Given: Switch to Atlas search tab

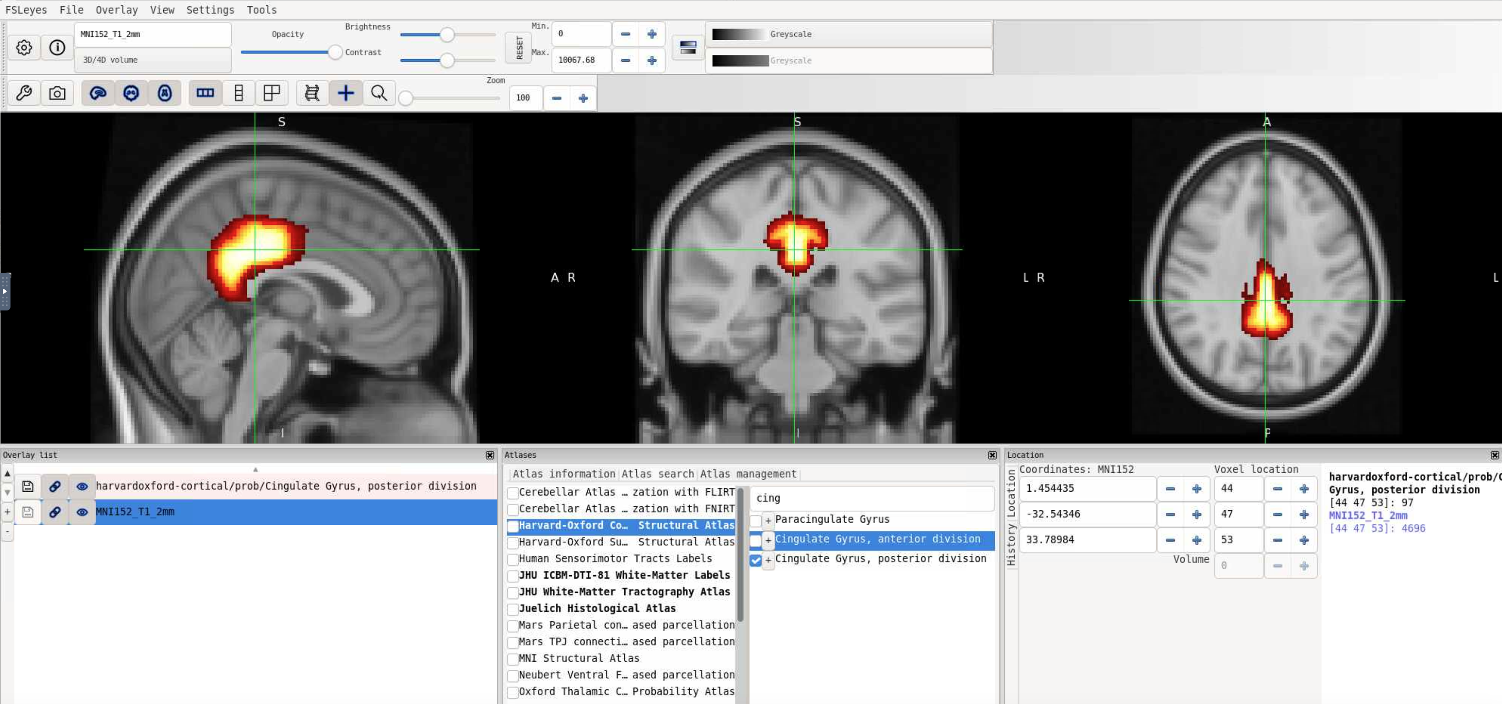Looking at the screenshot, I should [x=658, y=474].
